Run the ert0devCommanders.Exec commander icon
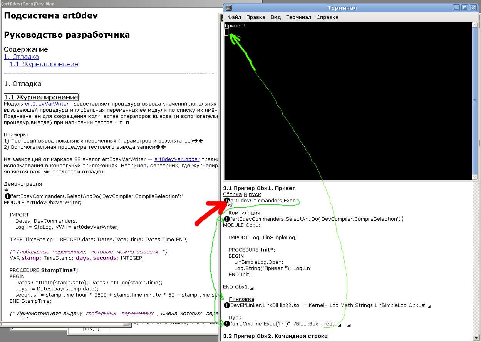This screenshot has height=342, width=481. coord(226,200)
